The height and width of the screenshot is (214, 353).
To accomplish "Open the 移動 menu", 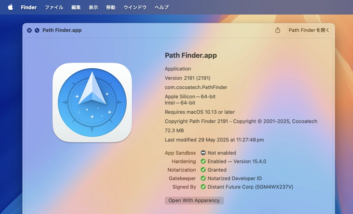I will (111, 7).
